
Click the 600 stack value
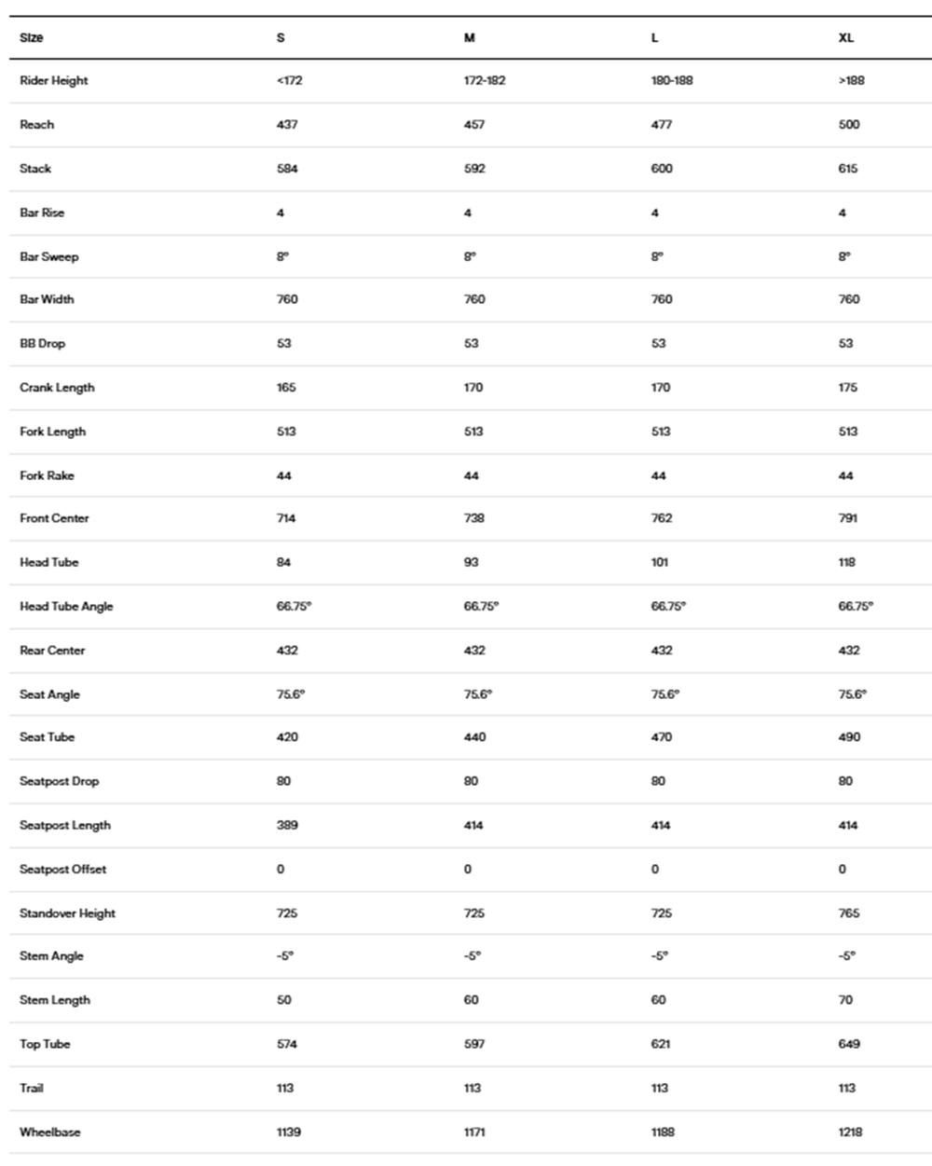[x=662, y=169]
